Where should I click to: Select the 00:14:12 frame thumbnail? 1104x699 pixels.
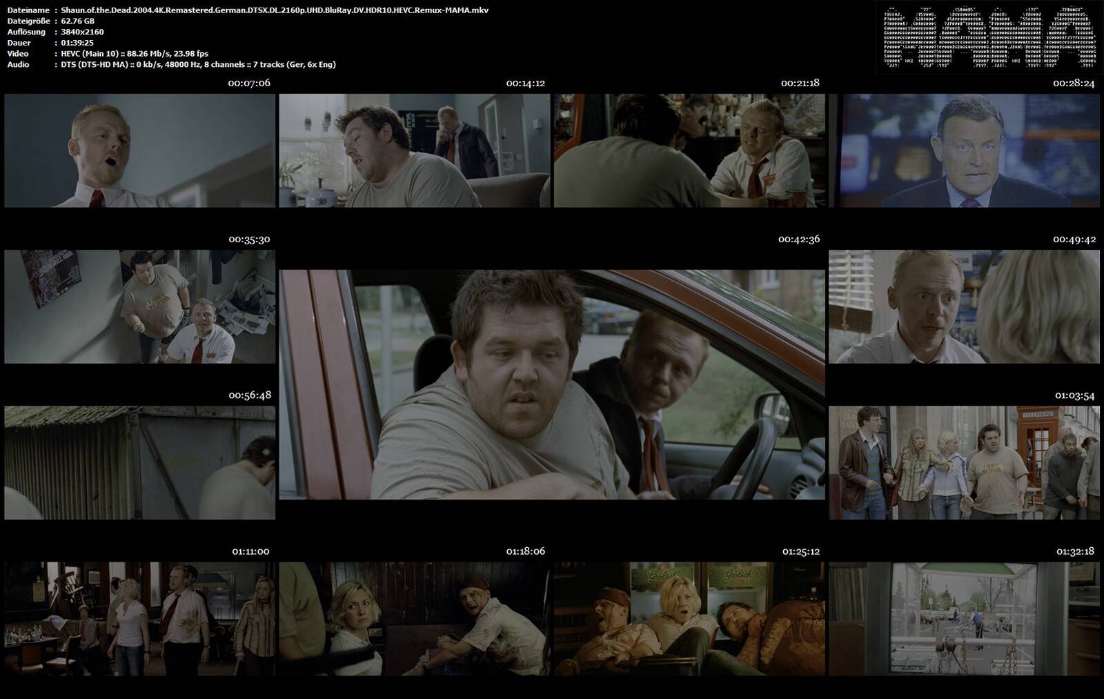click(414, 150)
